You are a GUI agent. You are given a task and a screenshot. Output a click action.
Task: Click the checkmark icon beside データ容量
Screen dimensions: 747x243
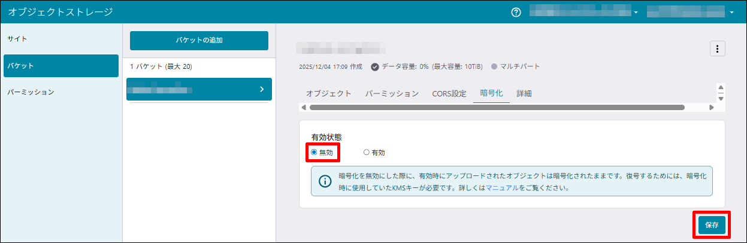(x=375, y=66)
